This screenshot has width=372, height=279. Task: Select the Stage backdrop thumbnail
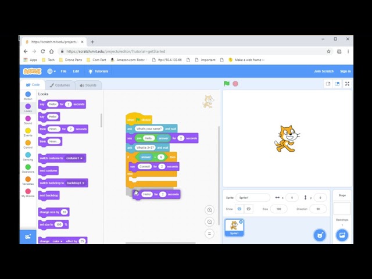(x=342, y=208)
